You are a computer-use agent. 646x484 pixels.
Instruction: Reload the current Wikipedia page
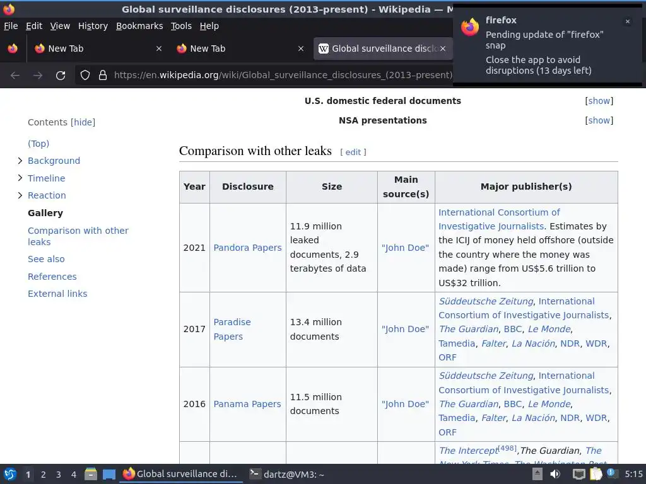(x=61, y=76)
